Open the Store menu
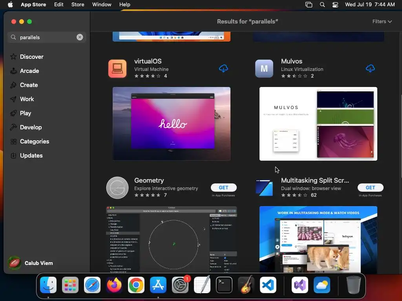The height and width of the screenshot is (301, 402). [78, 4]
